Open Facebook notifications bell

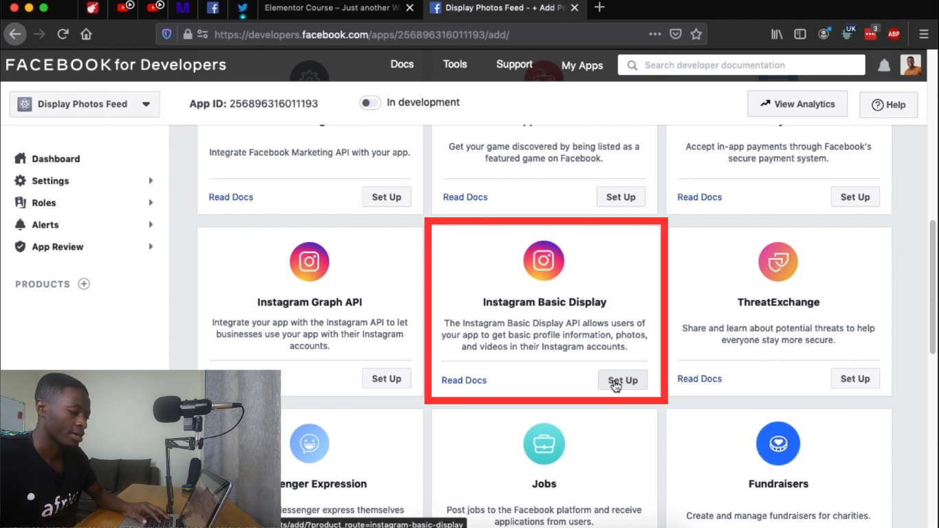884,65
